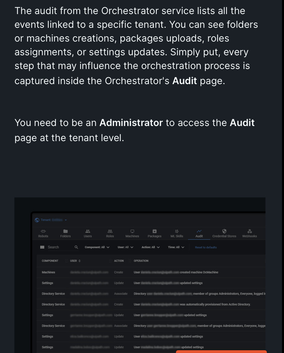
Task: Toggle the column layout icon beside Search
Action: pyautogui.click(x=42, y=247)
